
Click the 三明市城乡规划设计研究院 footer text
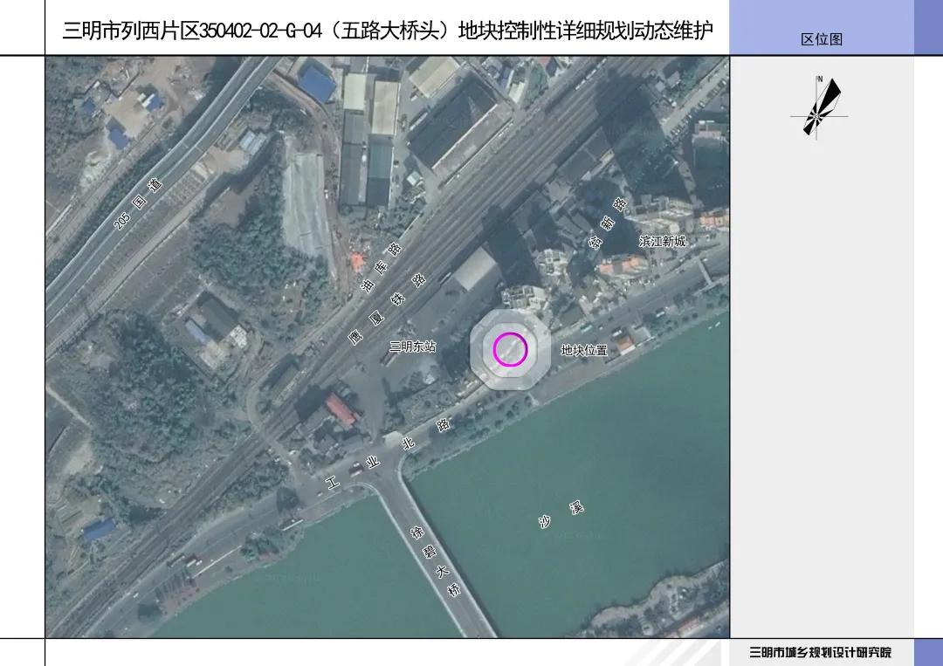[x=820, y=652]
